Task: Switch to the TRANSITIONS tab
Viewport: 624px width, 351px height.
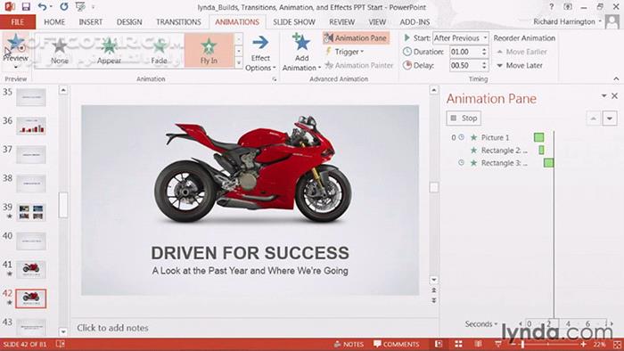Action: pos(178,22)
